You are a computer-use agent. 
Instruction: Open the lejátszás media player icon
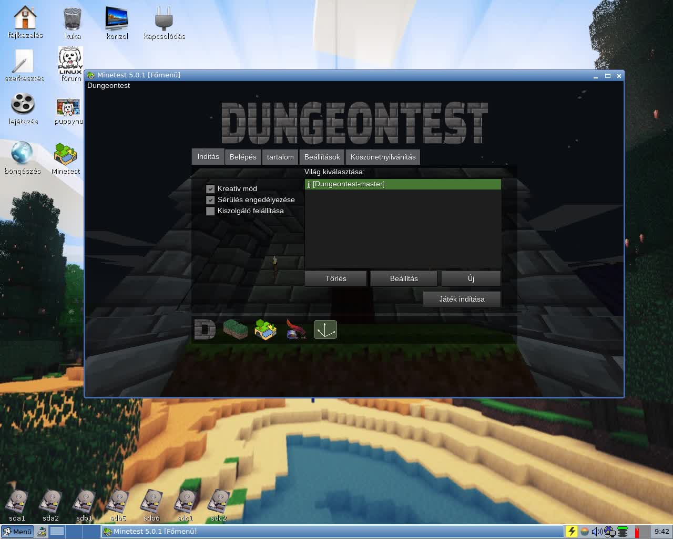click(x=23, y=109)
